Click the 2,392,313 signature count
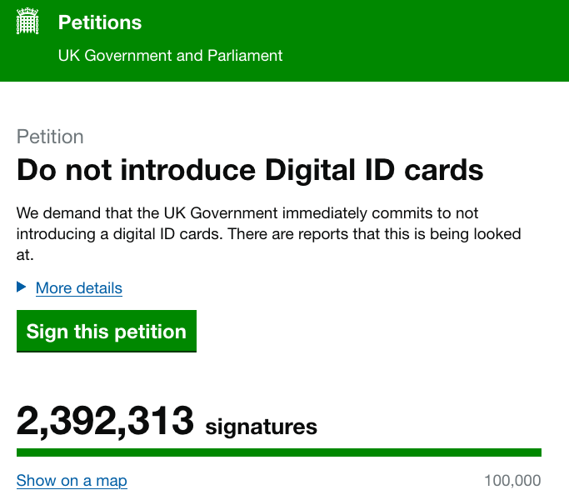 click(x=105, y=422)
